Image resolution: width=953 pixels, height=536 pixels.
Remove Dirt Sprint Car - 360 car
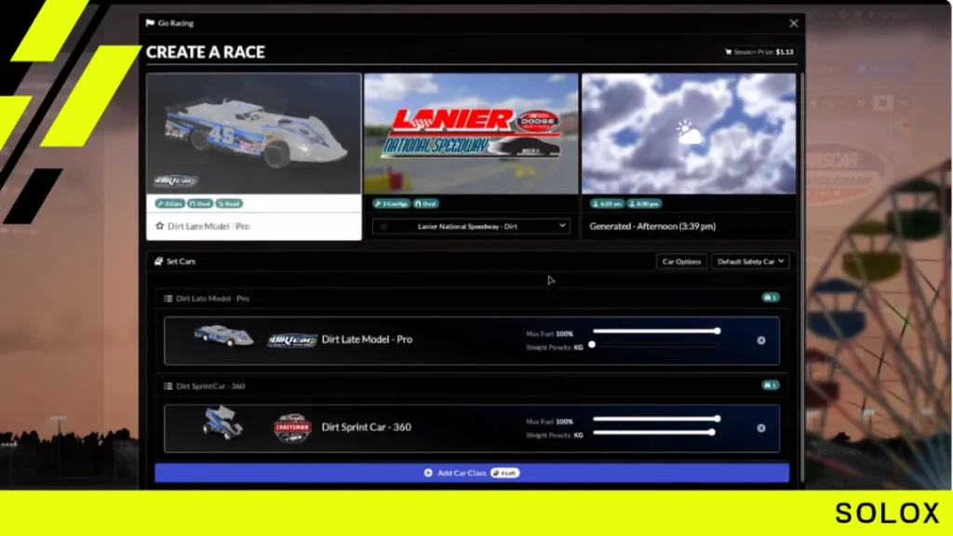click(x=761, y=428)
